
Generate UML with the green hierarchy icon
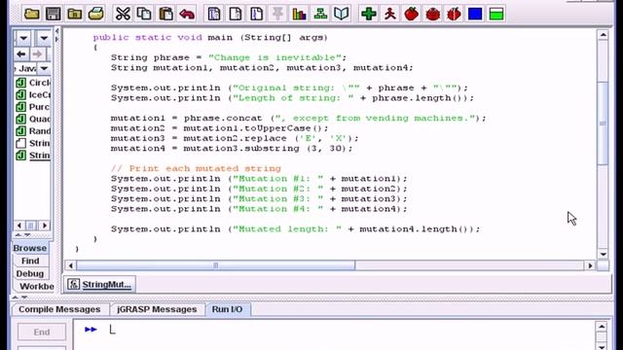320,14
